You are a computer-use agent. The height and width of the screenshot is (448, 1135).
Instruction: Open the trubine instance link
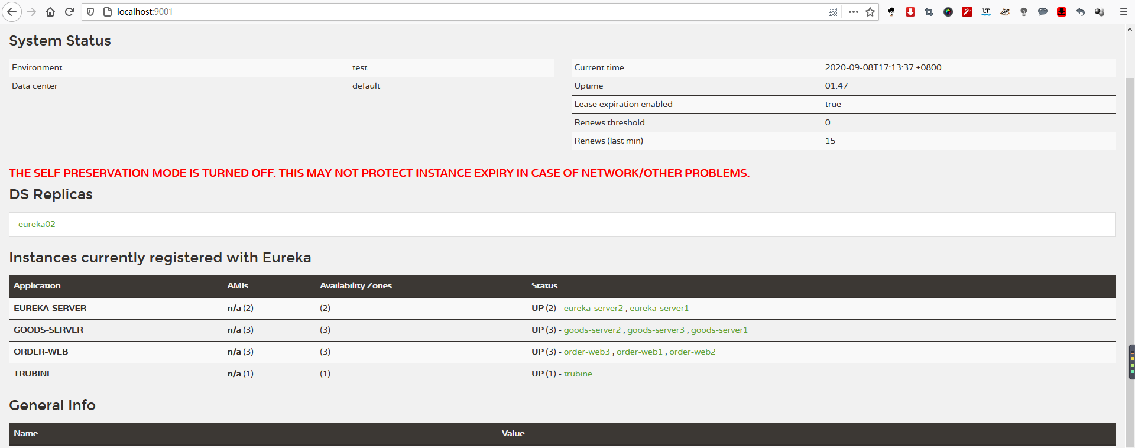pos(578,374)
